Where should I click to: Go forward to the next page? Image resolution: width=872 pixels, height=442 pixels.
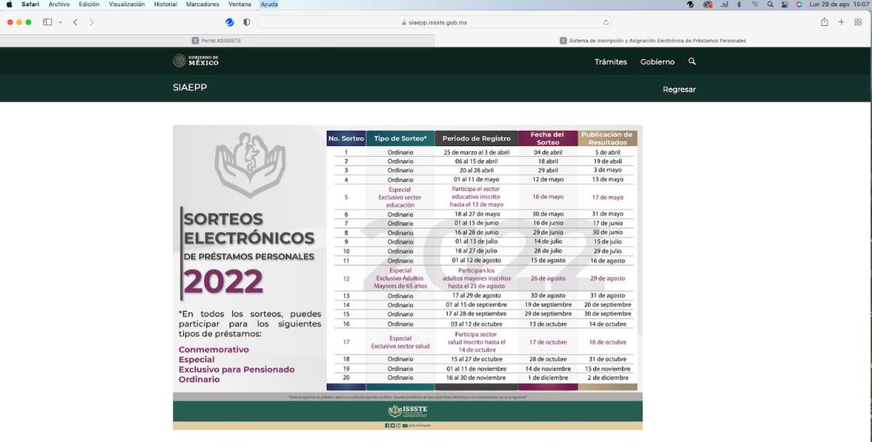coord(92,23)
